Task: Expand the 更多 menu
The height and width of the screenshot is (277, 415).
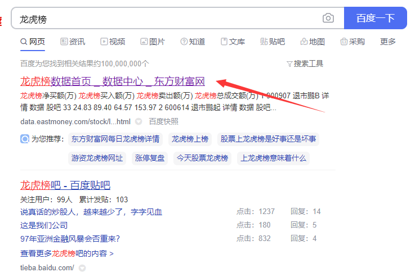Action: (388, 42)
